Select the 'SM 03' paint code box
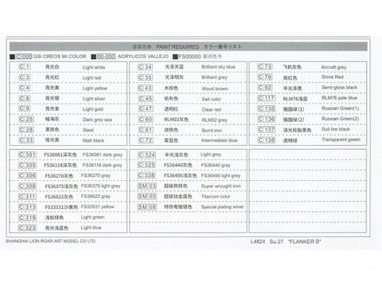 (x=147, y=186)
